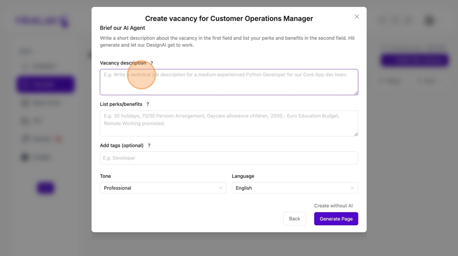Click the blurred purple button in top-right
The image size is (458, 256).
coord(415,61)
